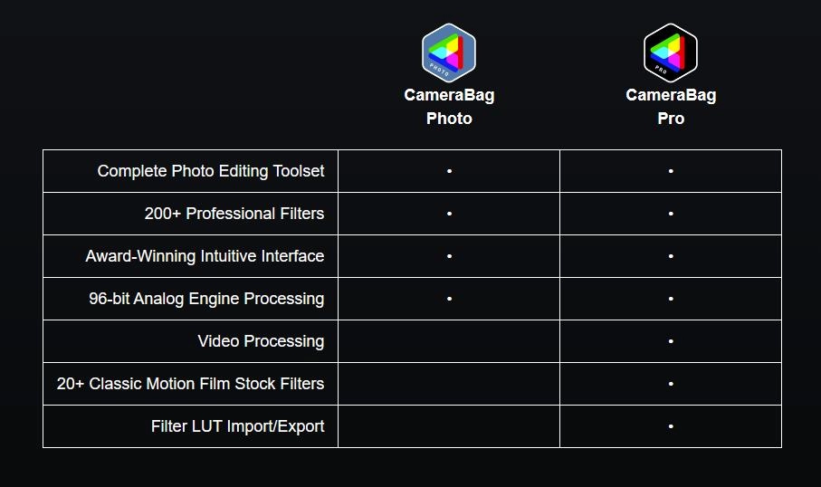Image resolution: width=821 pixels, height=487 pixels.
Task: Click the Pro column dot for Complete Photo Editing Toolset
Action: 671,171
